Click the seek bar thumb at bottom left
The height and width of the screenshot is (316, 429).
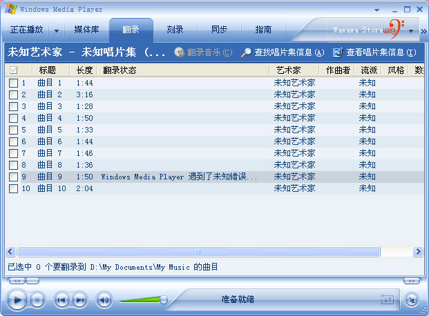coord(33,281)
